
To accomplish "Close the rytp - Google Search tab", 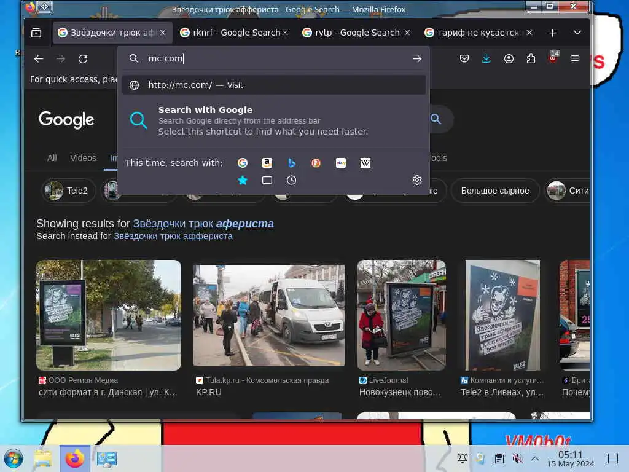I will pos(407,33).
